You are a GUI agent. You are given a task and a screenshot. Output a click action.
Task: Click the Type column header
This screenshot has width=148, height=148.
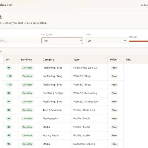[x=76, y=60]
